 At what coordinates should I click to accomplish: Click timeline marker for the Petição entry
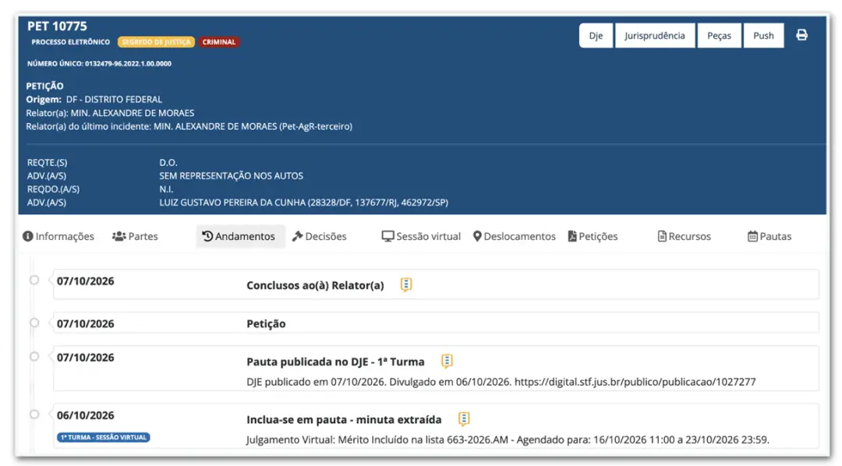(x=34, y=323)
